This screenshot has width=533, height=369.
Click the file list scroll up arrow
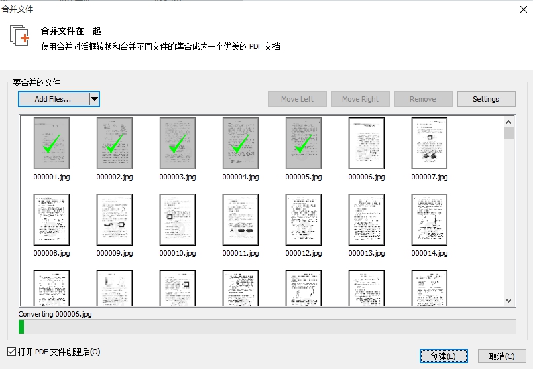508,122
